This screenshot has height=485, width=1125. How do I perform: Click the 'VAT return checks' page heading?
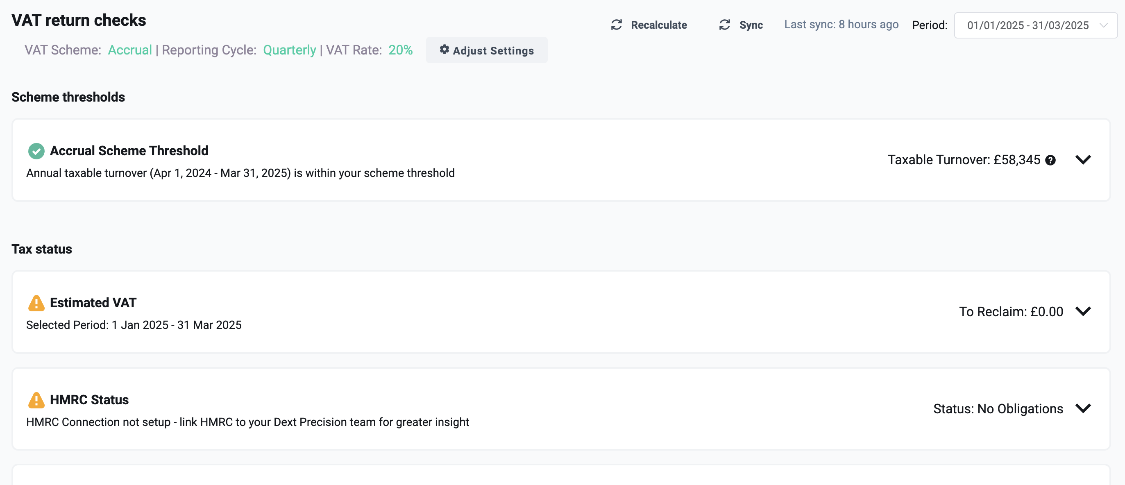(x=79, y=20)
